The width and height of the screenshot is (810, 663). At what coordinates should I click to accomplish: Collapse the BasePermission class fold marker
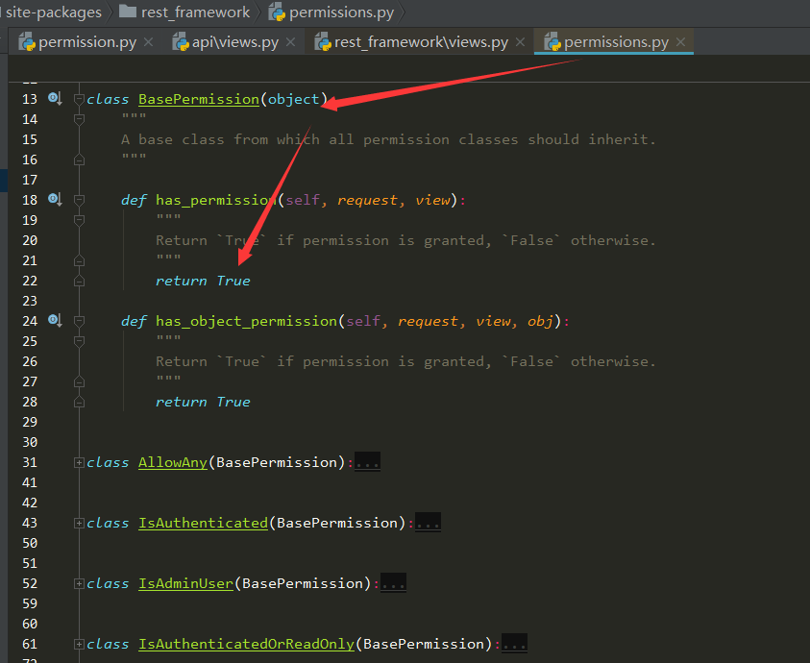(79, 99)
